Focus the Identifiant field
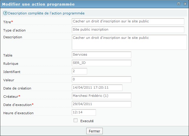The image size is (189, 136). [79, 71]
